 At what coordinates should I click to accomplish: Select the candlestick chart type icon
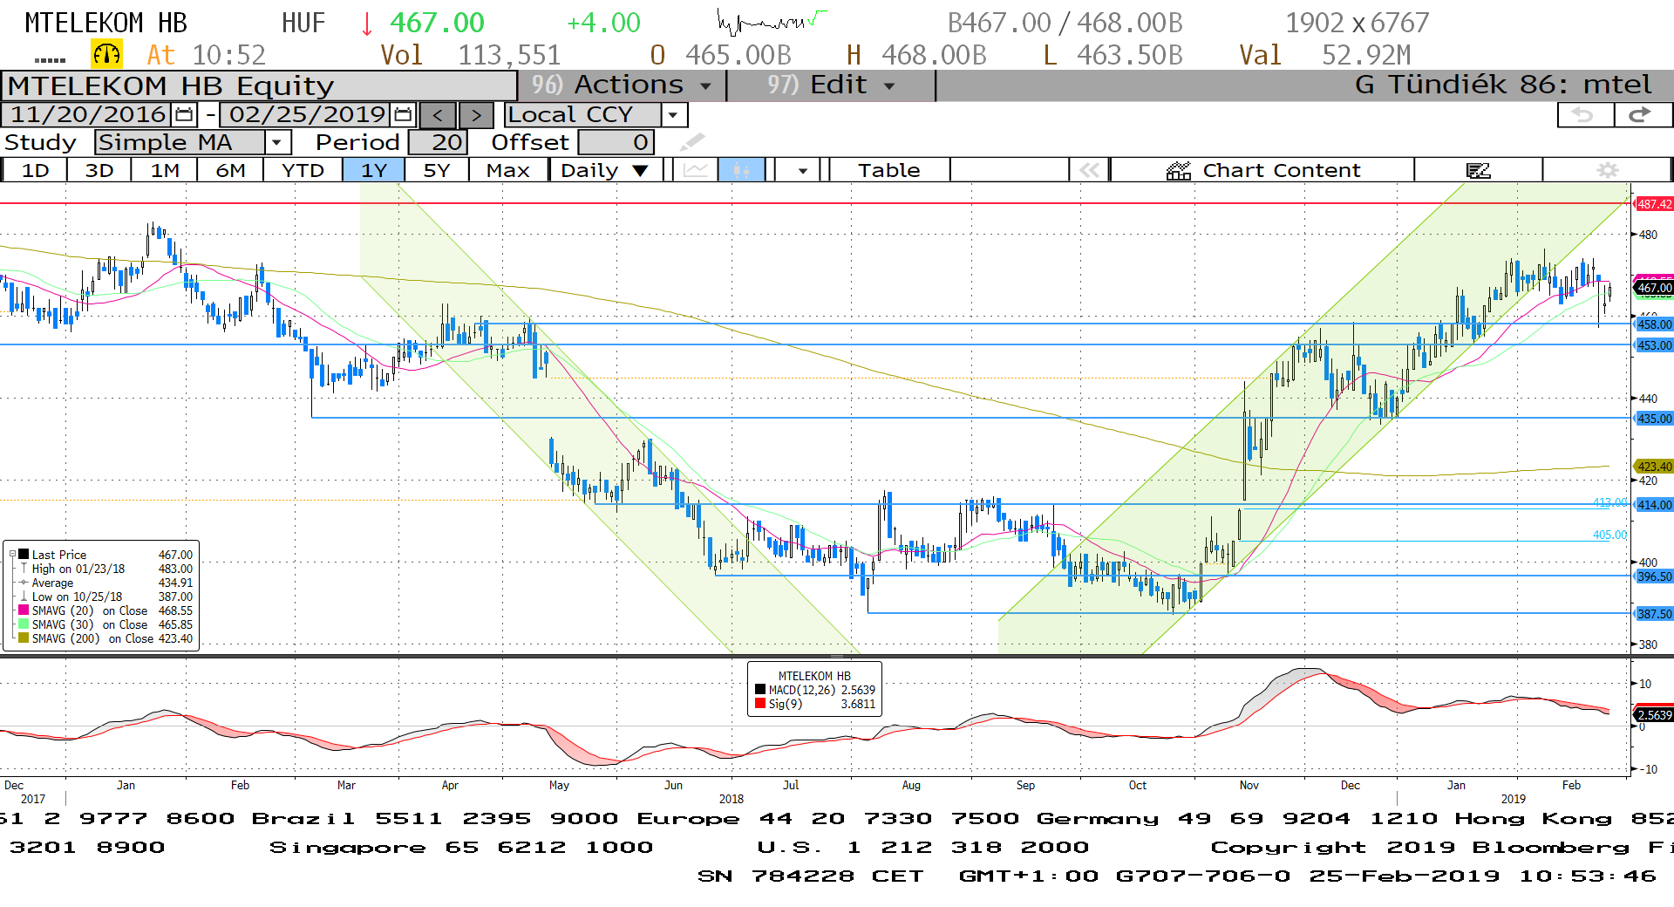(x=741, y=170)
